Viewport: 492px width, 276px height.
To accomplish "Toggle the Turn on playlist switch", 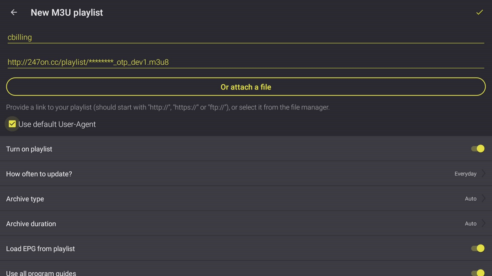I will tap(477, 149).
